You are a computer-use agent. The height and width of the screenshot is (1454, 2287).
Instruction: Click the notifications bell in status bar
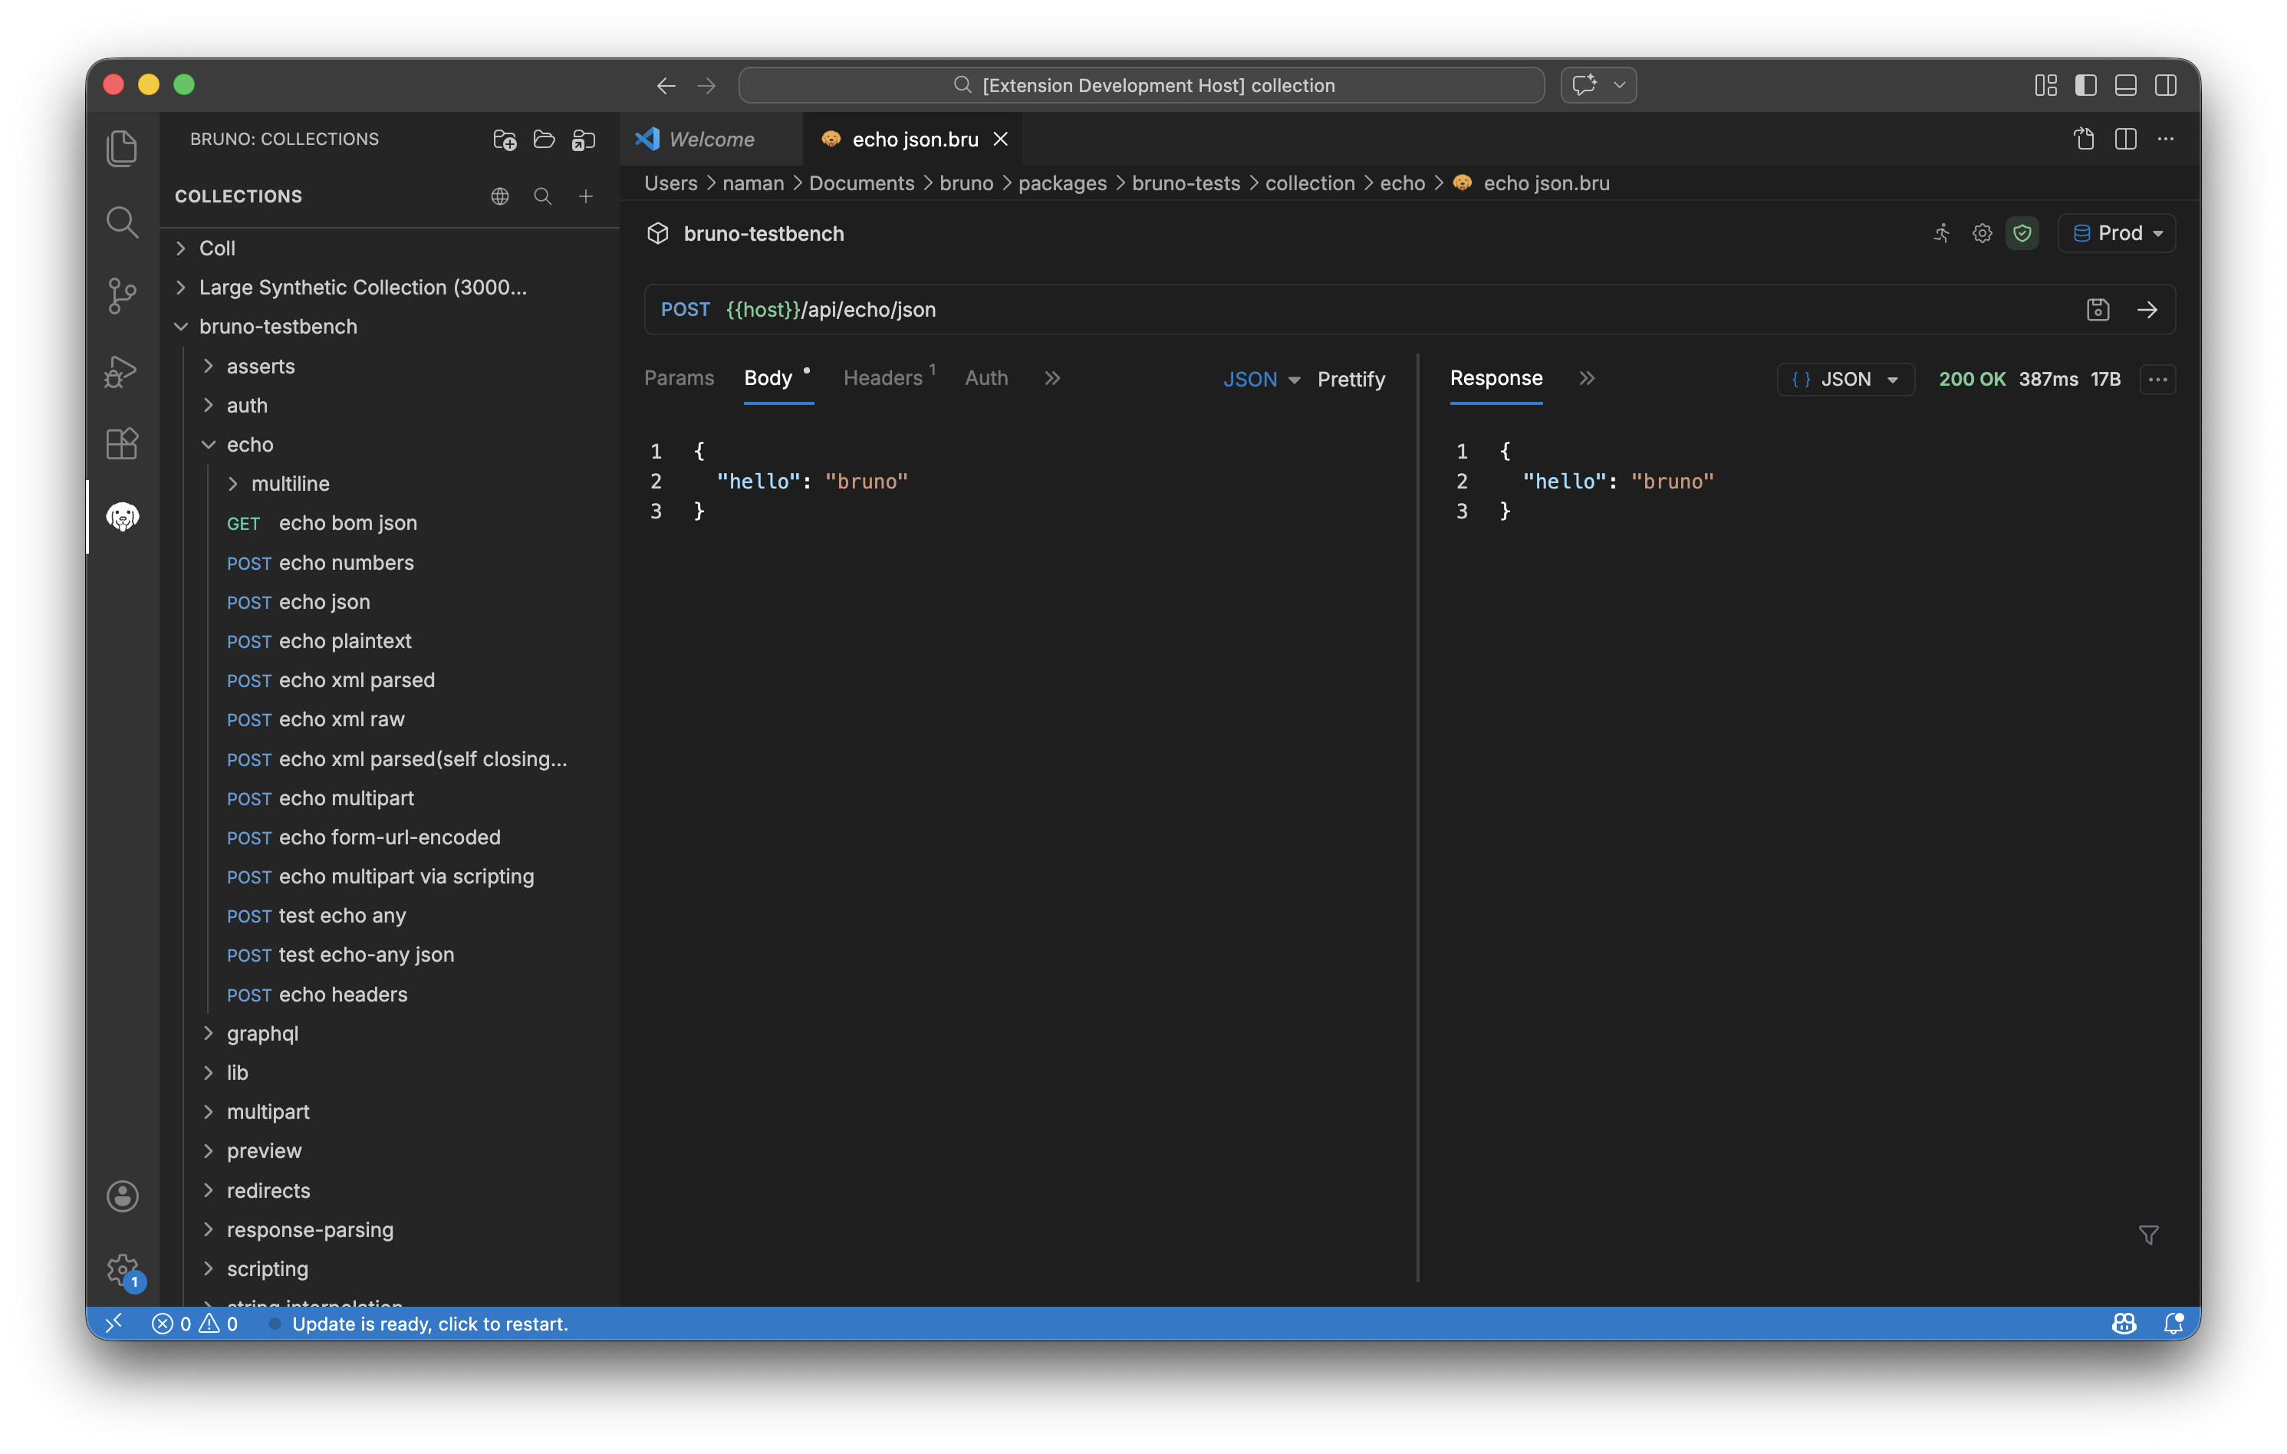click(x=2173, y=1323)
